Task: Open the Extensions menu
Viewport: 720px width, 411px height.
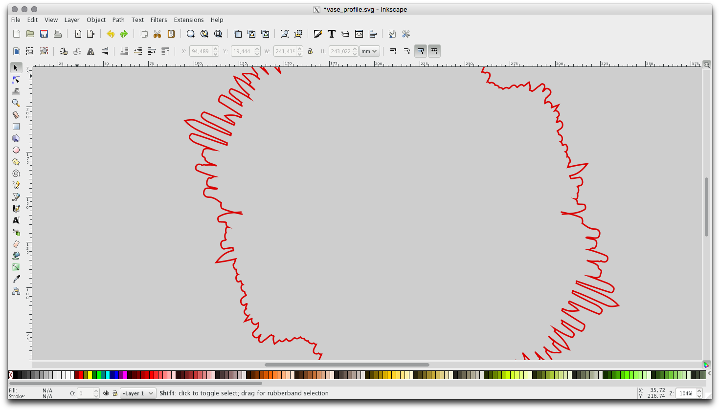Action: pyautogui.click(x=189, y=20)
